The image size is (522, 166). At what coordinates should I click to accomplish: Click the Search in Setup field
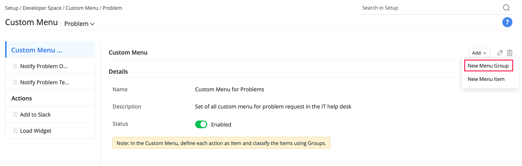click(x=431, y=8)
